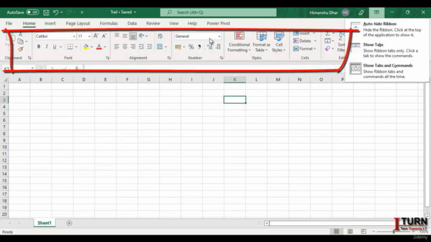Click the Comma Style icon
This screenshot has width=431, height=242.
[x=199, y=47]
